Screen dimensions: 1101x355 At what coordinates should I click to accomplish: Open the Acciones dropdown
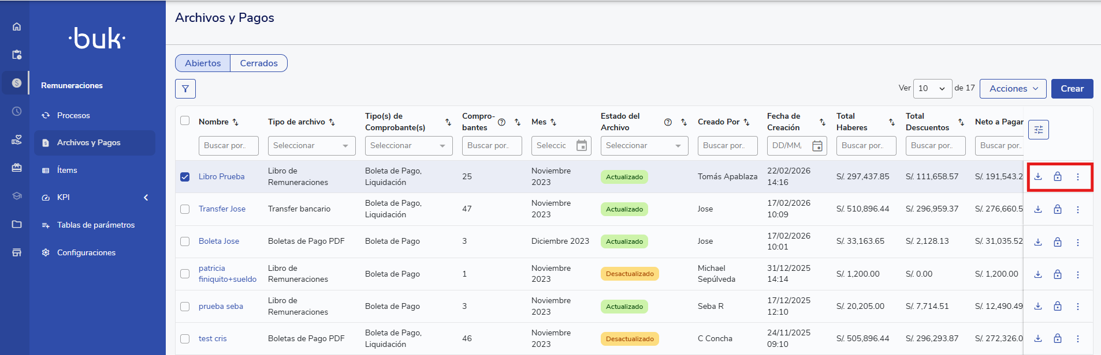coord(1013,89)
